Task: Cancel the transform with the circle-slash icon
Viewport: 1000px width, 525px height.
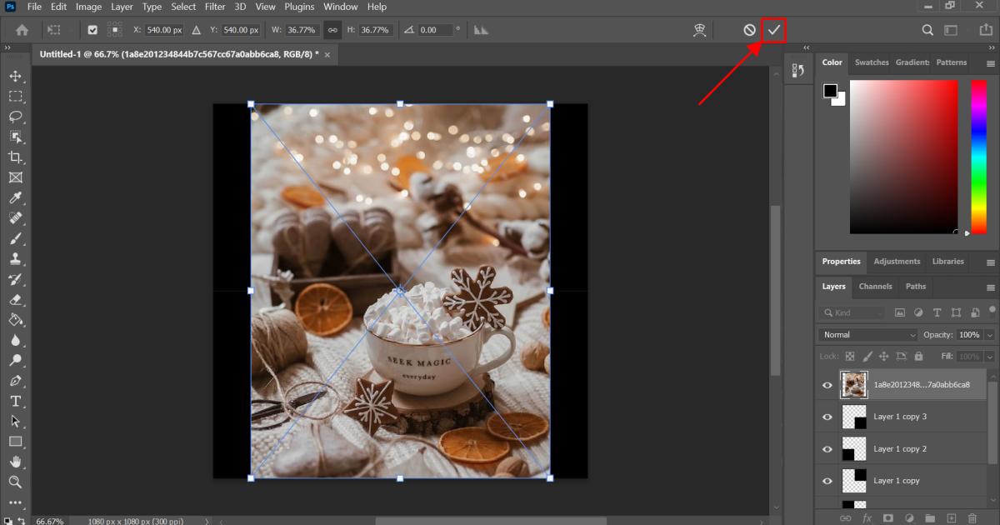Action: (749, 30)
